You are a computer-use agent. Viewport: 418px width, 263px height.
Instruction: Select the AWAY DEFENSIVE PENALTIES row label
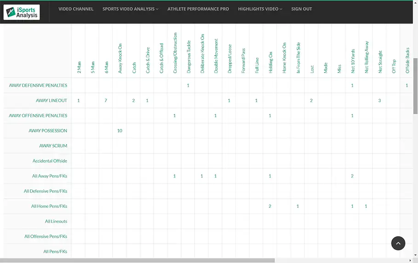tap(38, 85)
